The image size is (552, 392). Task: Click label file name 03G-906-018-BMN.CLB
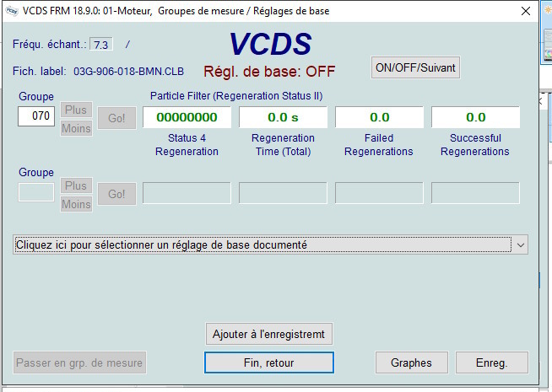(x=128, y=72)
